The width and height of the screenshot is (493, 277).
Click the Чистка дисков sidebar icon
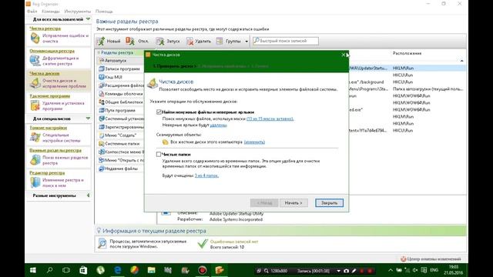(x=35, y=83)
